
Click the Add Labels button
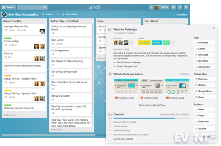click(x=204, y=49)
